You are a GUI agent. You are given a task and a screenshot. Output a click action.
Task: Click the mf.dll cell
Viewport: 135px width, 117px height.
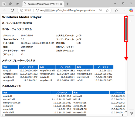80,80
